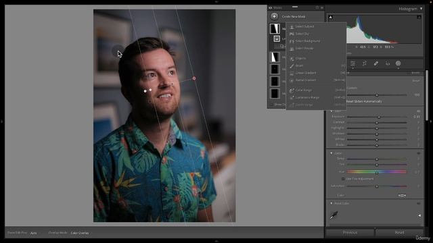Select the linear gradient component thumbnail under the first mask
433x243 pixels.
tap(277, 39)
